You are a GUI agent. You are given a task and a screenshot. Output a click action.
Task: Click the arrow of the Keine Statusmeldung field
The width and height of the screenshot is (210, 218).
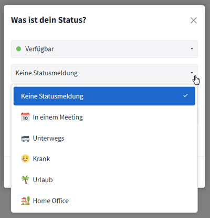(x=192, y=73)
